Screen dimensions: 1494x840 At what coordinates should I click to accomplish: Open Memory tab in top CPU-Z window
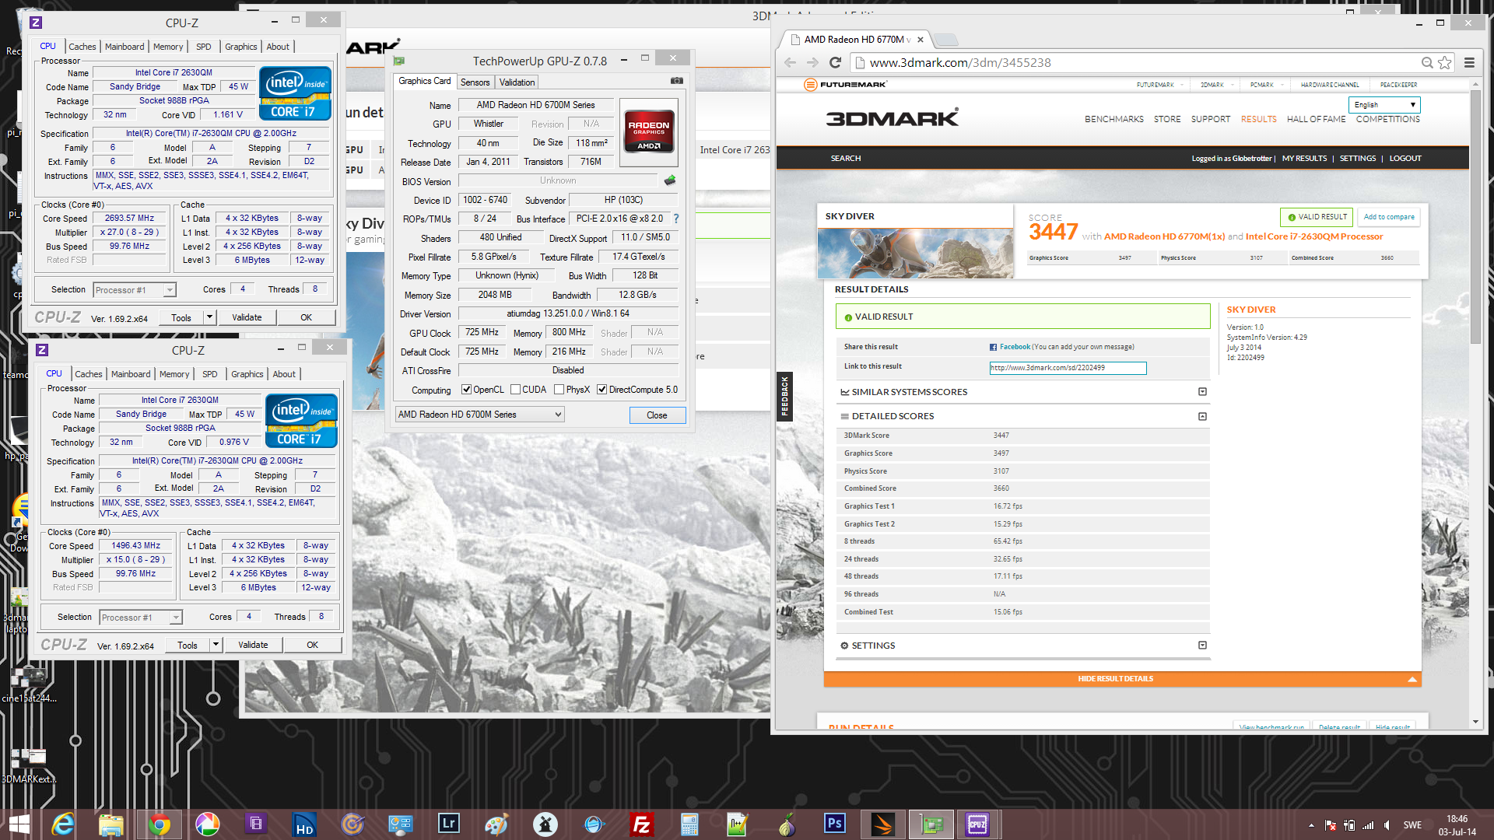click(x=168, y=47)
